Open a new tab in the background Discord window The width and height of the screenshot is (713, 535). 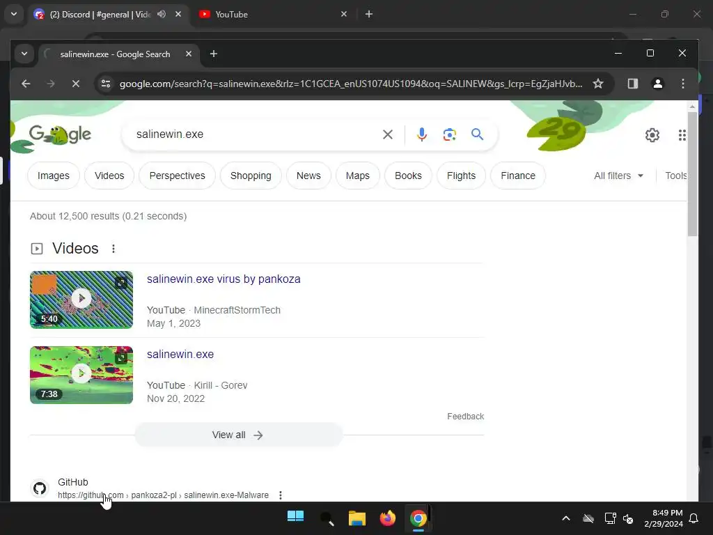369,14
